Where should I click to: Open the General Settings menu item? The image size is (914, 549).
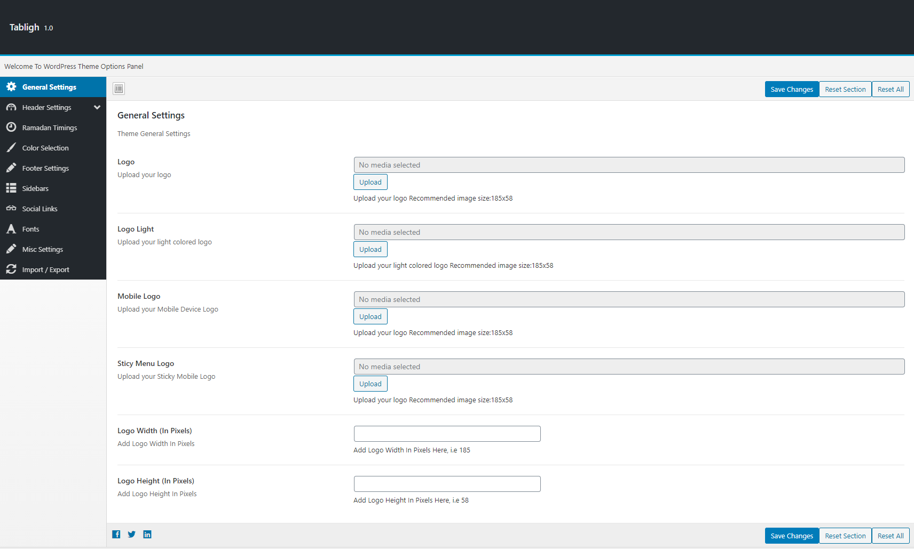coord(49,87)
